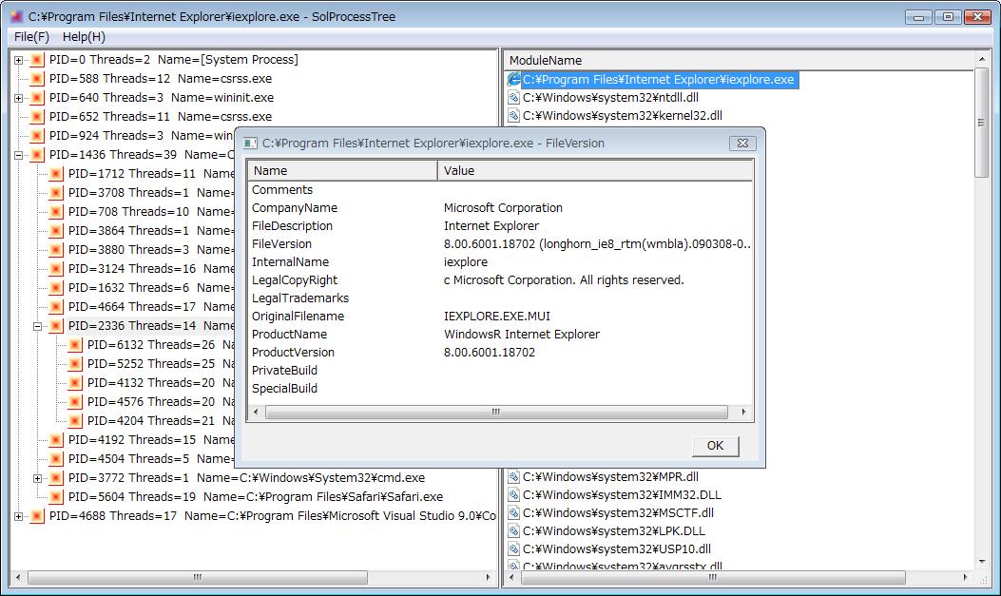1001x596 pixels.
Task: Click the process icon beside PID=3124
Action: pos(56,269)
